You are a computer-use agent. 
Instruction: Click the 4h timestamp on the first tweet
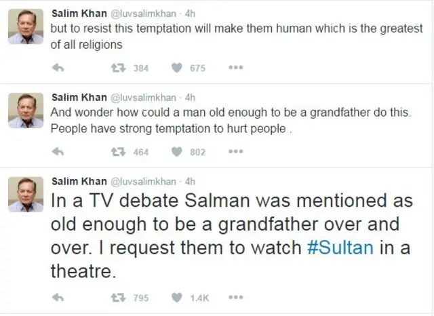(x=191, y=14)
